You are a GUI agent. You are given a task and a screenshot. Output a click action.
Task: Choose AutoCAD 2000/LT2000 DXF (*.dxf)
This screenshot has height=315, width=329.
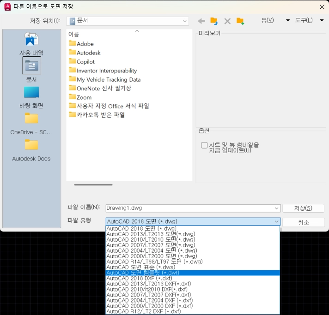[x=193, y=306]
